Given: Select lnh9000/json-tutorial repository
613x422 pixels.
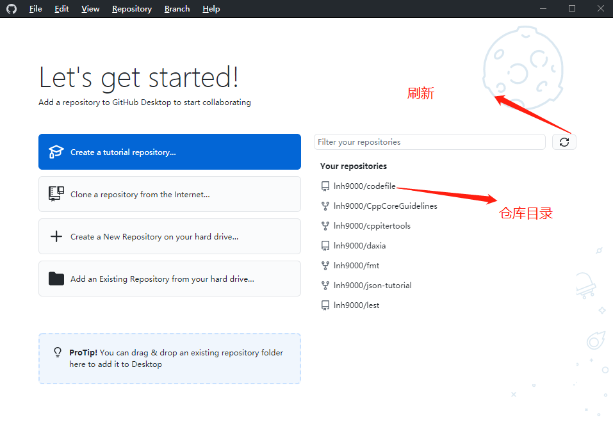Looking at the screenshot, I should 372,286.
